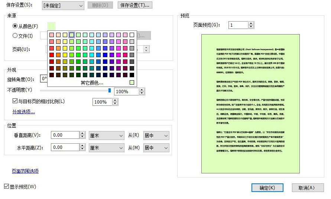Screen dimensions: 331x199
Task: Uncheck the 显示预览(W) checkbox
Action: coord(6,186)
